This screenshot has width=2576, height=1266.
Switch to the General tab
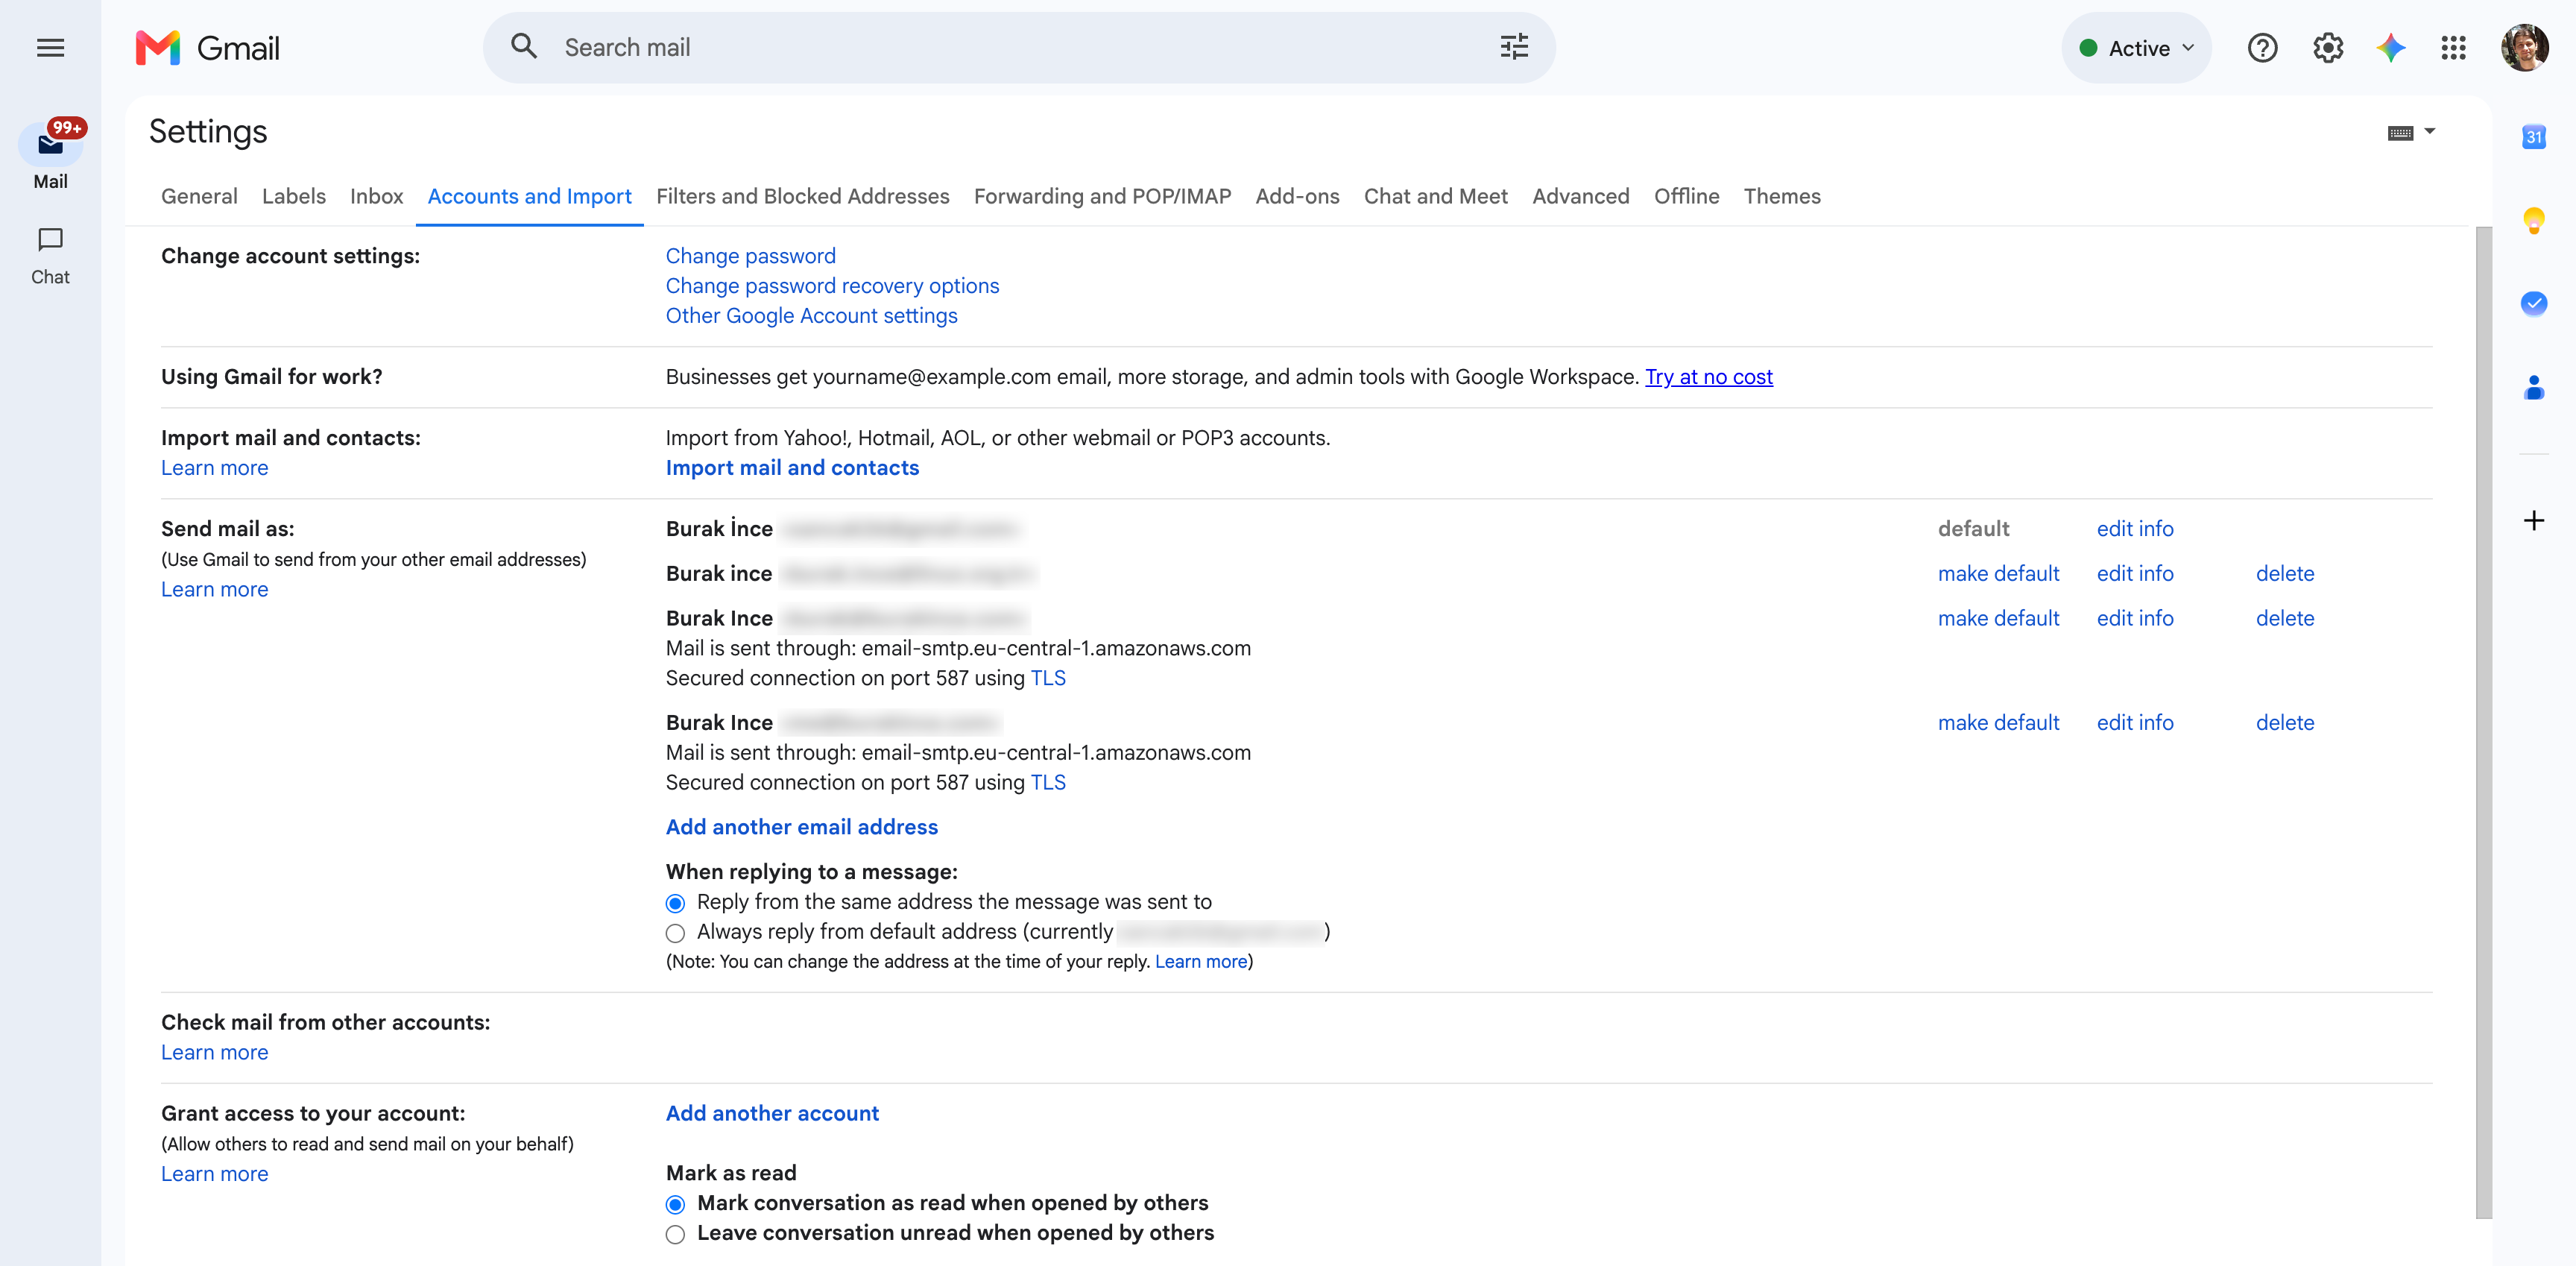pos(199,196)
